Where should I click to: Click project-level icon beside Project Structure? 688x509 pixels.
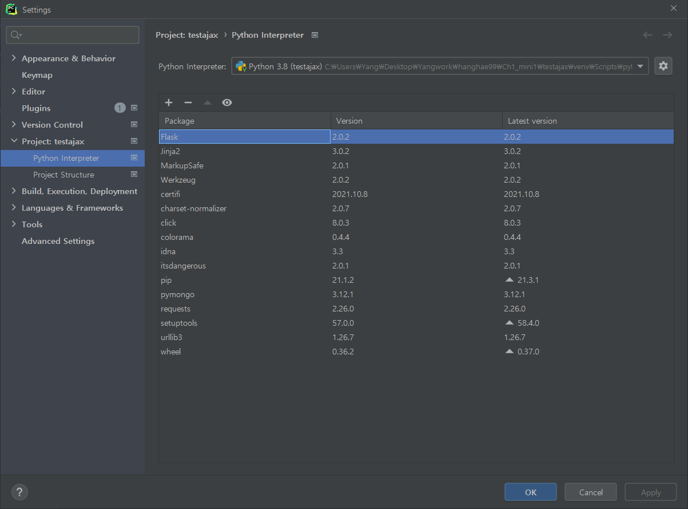[x=134, y=174]
